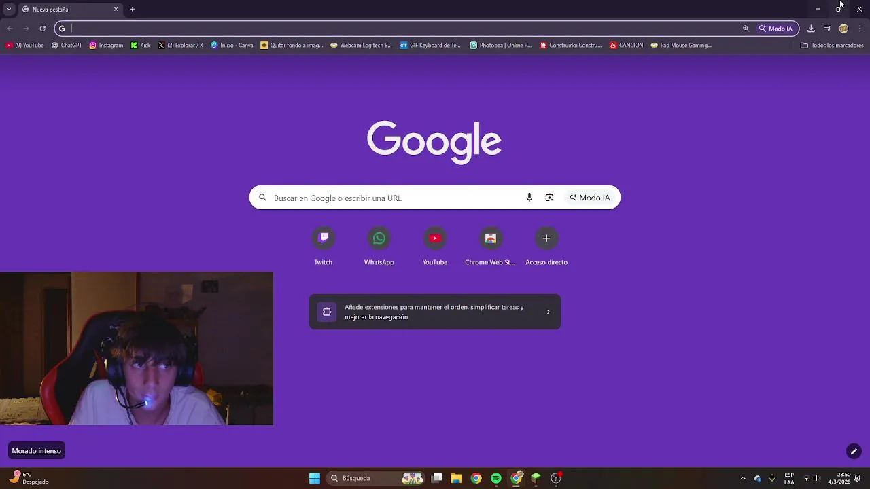The width and height of the screenshot is (870, 489).
Task: Open the Explorar / X bookmark
Action: pos(180,46)
